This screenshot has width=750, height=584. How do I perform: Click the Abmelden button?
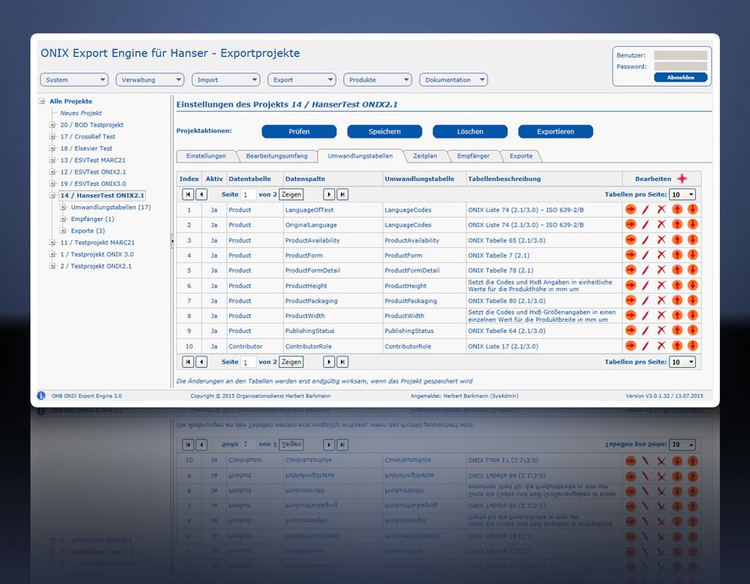681,78
